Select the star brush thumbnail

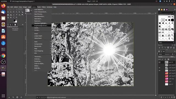160,23
